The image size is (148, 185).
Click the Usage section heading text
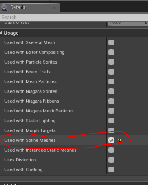coord(11,33)
